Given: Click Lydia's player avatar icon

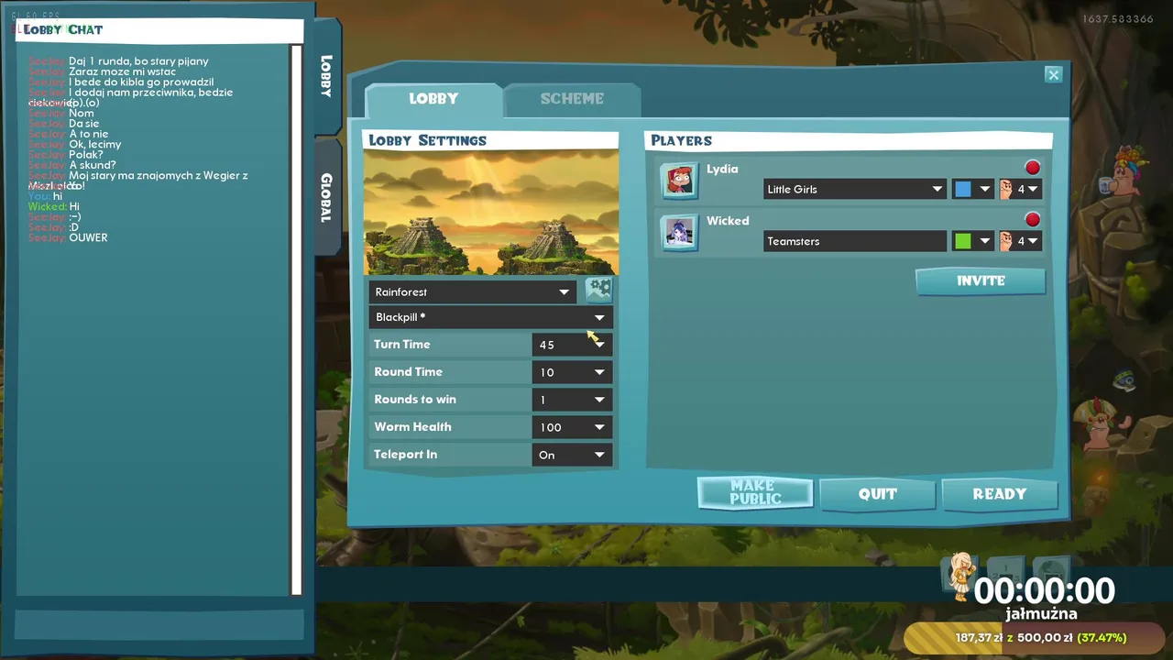Looking at the screenshot, I should click(679, 180).
